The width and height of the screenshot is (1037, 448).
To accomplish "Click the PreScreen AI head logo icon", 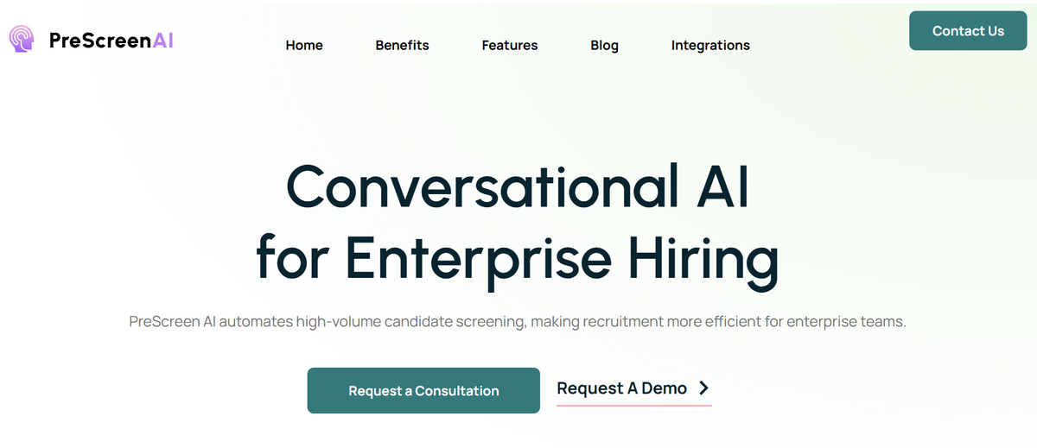I will pyautogui.click(x=22, y=39).
